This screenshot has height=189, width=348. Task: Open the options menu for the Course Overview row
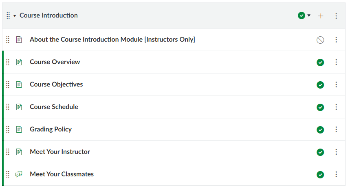pyautogui.click(x=336, y=62)
